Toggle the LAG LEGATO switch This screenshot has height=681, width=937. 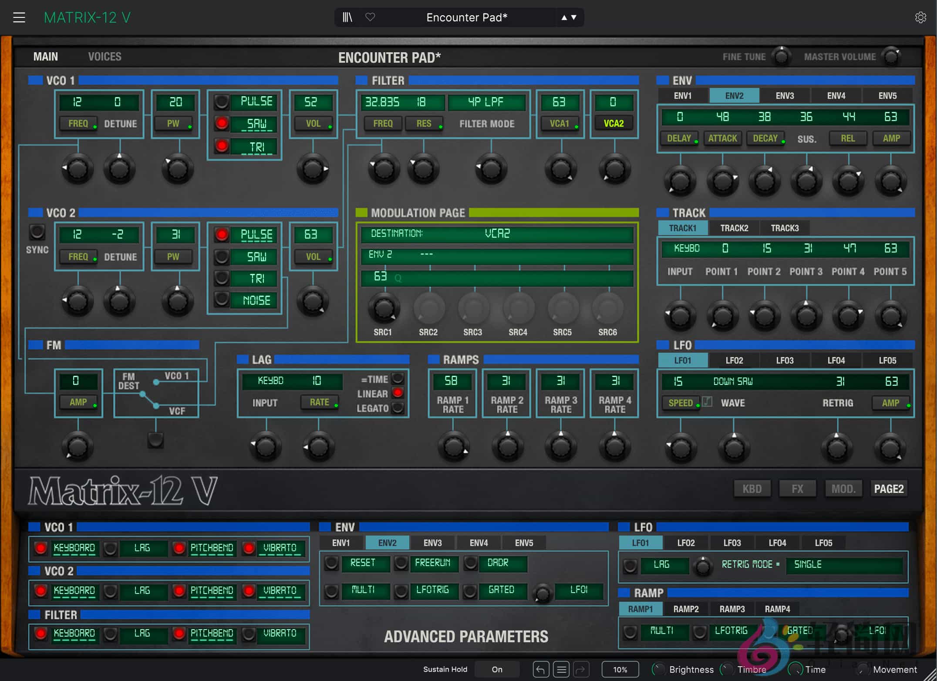398,408
